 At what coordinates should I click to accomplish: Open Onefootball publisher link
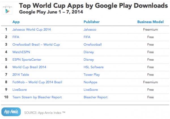(x=93, y=44)
